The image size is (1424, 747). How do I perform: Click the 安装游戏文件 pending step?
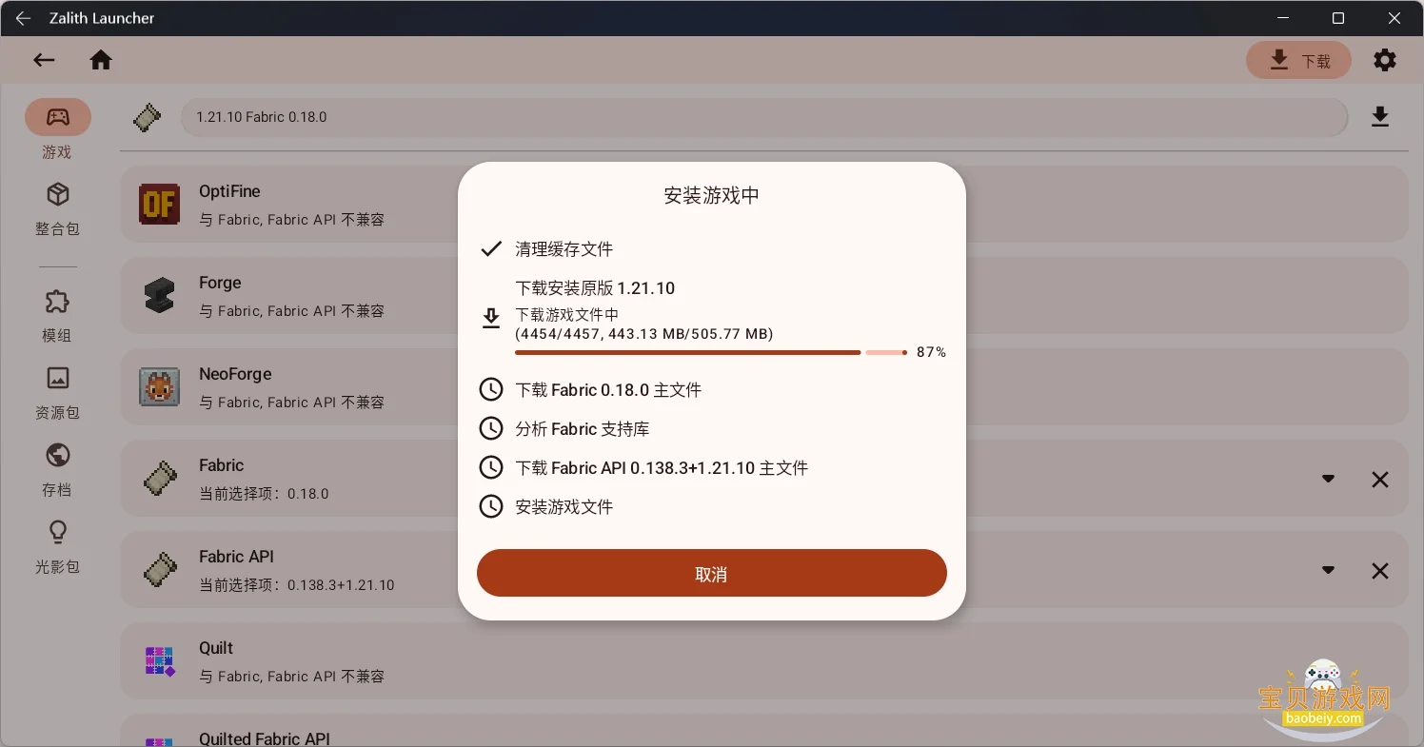pyautogui.click(x=564, y=507)
